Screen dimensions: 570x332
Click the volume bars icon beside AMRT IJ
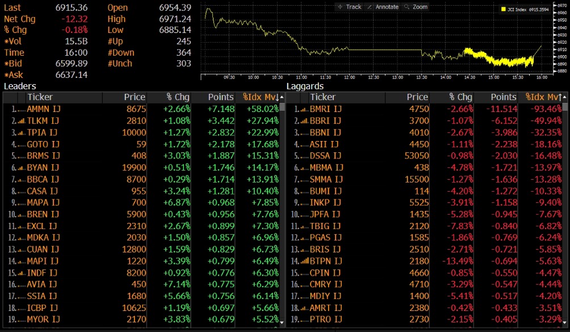[304, 308]
